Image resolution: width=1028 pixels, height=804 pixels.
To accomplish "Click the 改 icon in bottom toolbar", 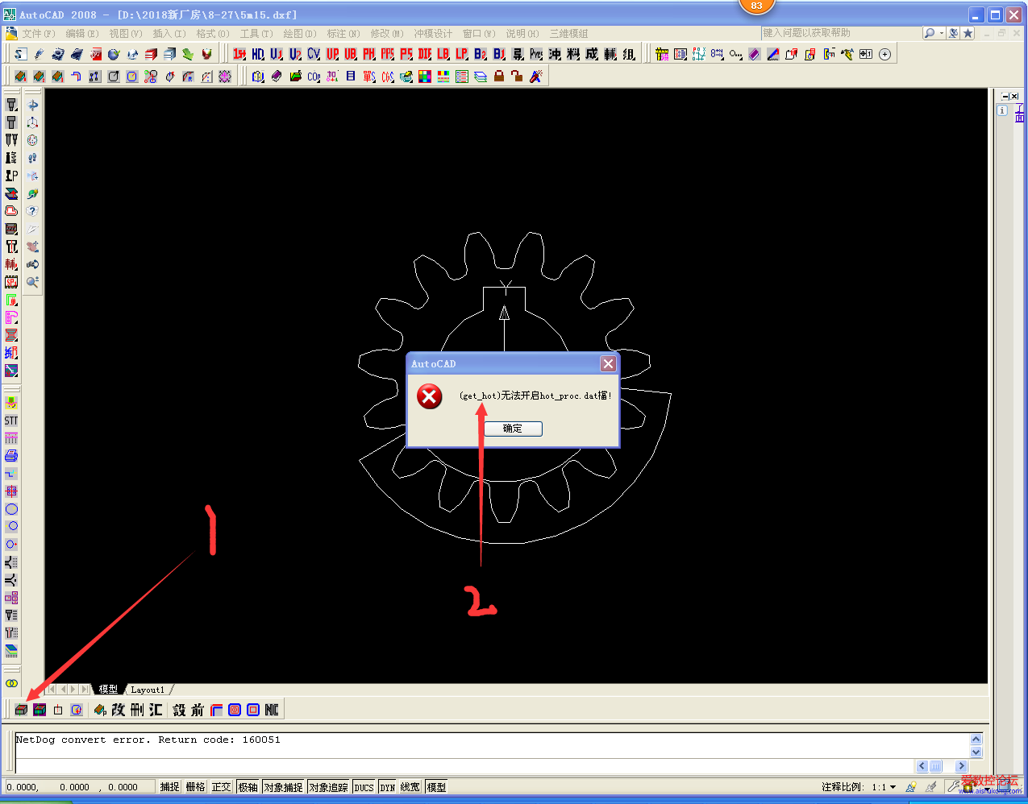I will point(119,710).
